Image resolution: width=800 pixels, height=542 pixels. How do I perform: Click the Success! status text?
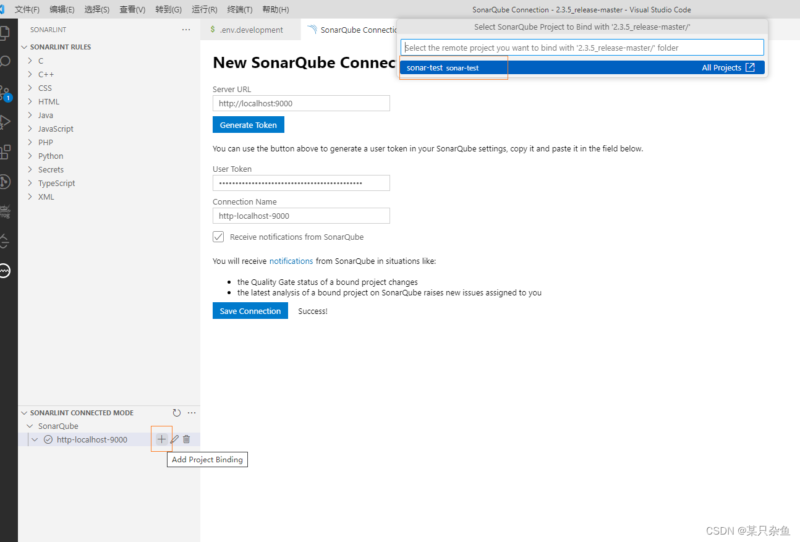point(313,311)
